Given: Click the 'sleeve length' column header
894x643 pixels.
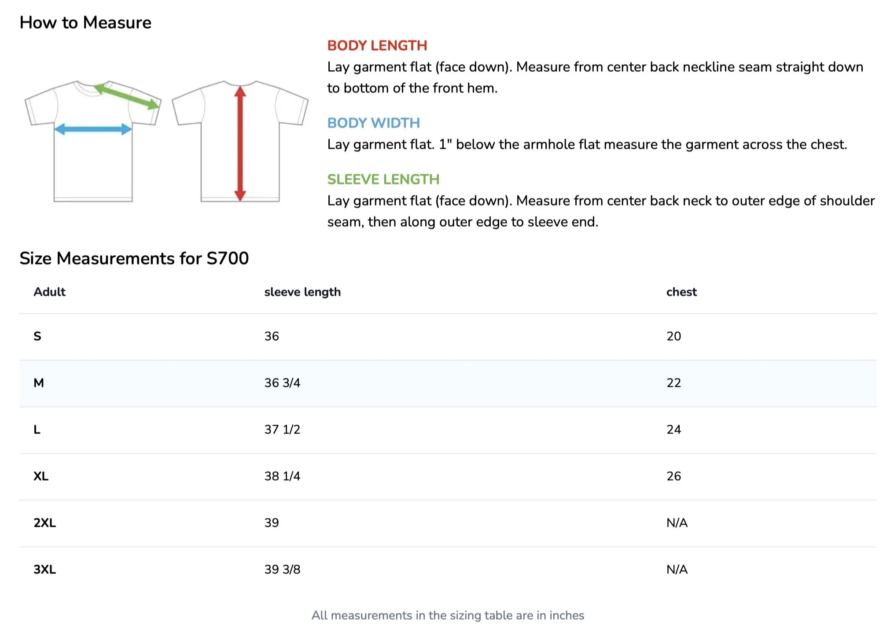Looking at the screenshot, I should pos(302,292).
